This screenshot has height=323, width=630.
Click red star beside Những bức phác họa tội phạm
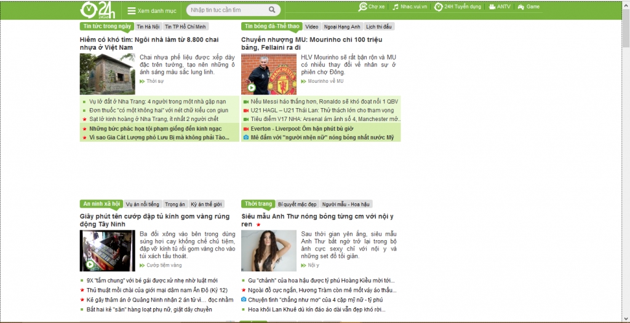[84, 129]
